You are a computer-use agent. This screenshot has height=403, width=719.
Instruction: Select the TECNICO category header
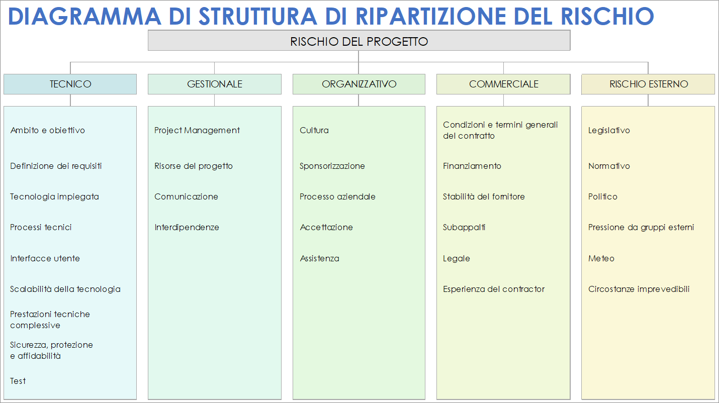point(70,84)
